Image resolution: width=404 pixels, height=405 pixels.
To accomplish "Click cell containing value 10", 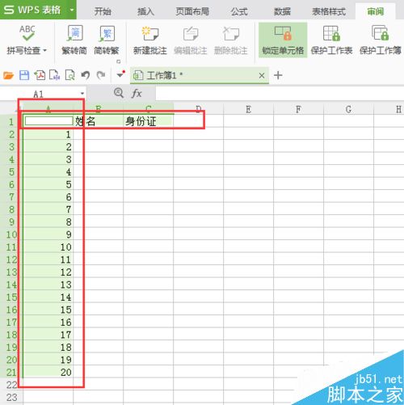I will point(48,247).
